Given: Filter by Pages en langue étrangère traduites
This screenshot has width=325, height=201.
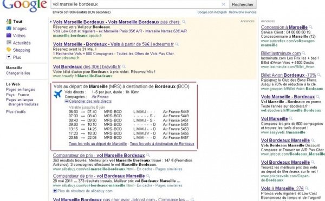Looking at the screenshot, I should point(22,102).
